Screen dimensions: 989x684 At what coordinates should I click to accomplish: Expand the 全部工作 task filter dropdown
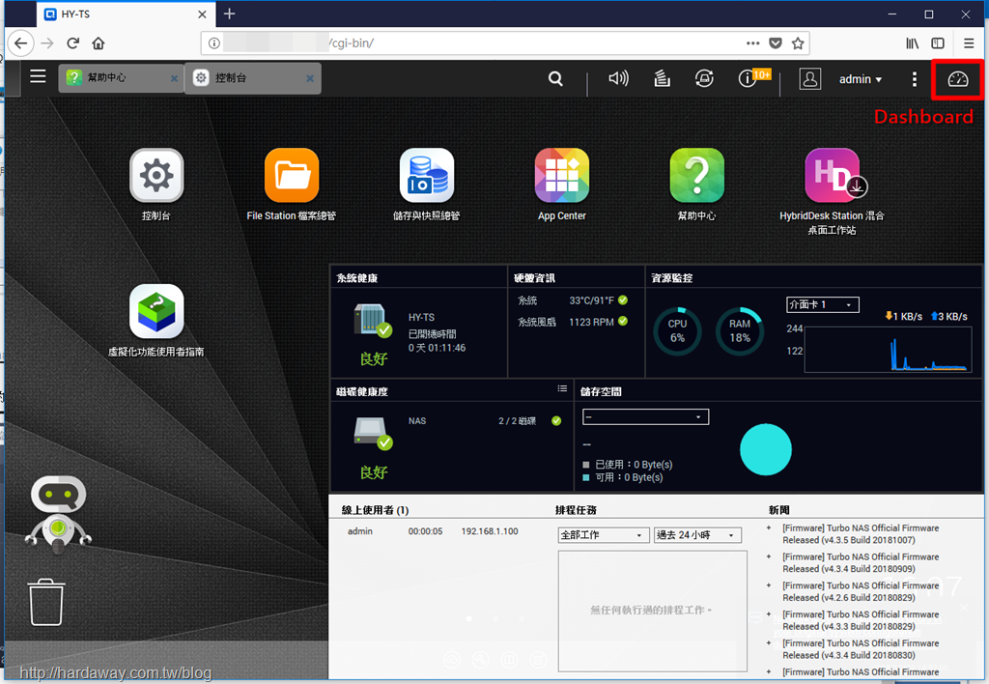(604, 535)
